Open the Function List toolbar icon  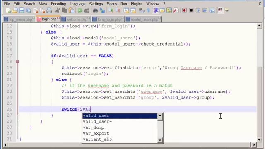tap(176, 11)
